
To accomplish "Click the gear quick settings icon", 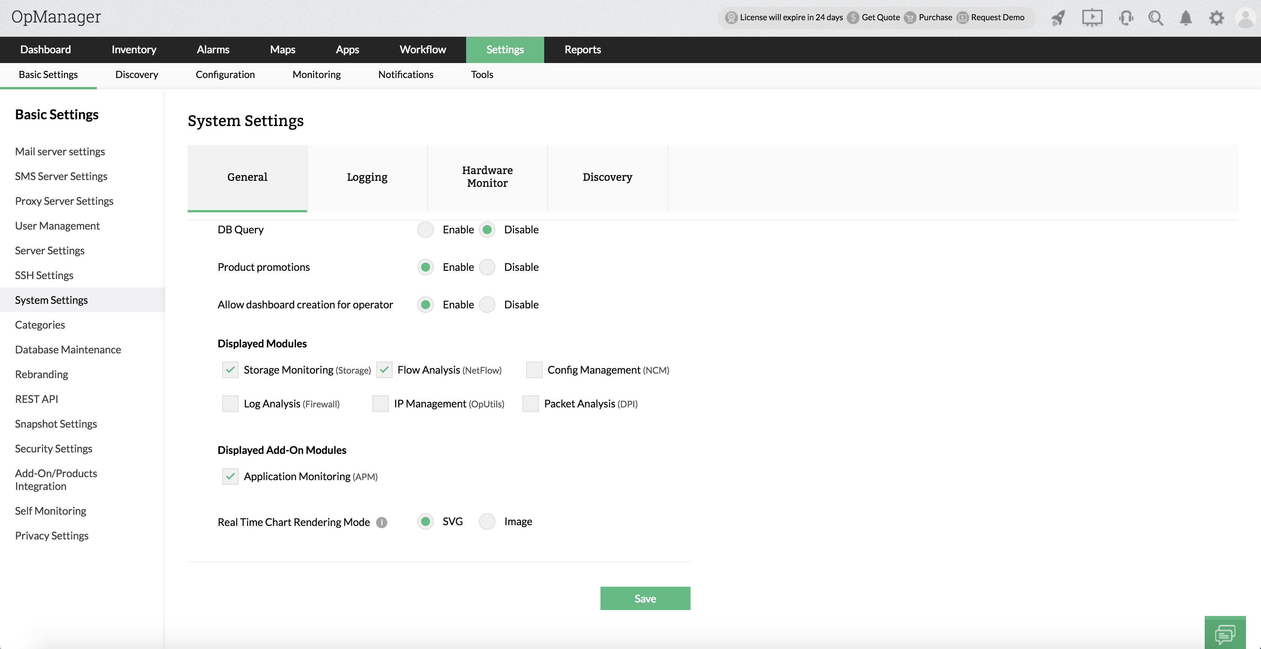I will click(x=1216, y=18).
